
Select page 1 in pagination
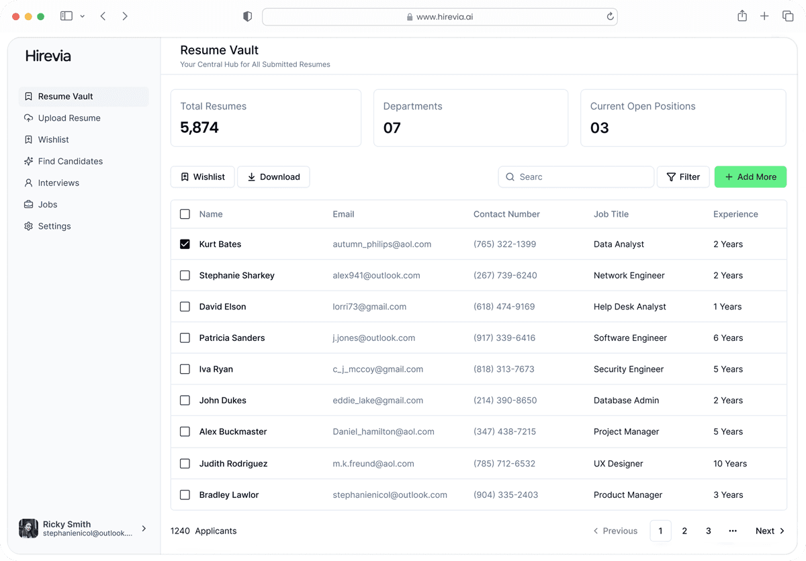(x=660, y=531)
